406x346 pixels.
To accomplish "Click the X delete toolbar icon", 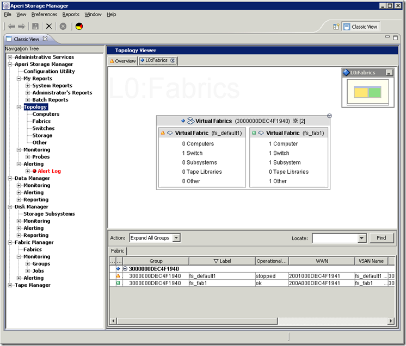I will point(48,27).
